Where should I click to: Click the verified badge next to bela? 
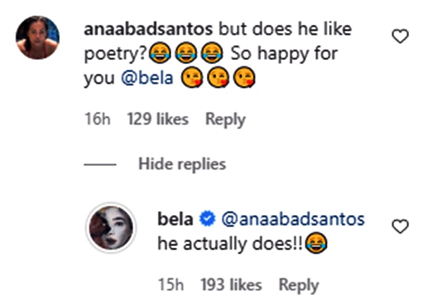206,219
